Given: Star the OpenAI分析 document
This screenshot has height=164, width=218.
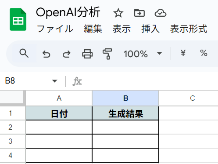Looking at the screenshot, I should click(x=118, y=13).
